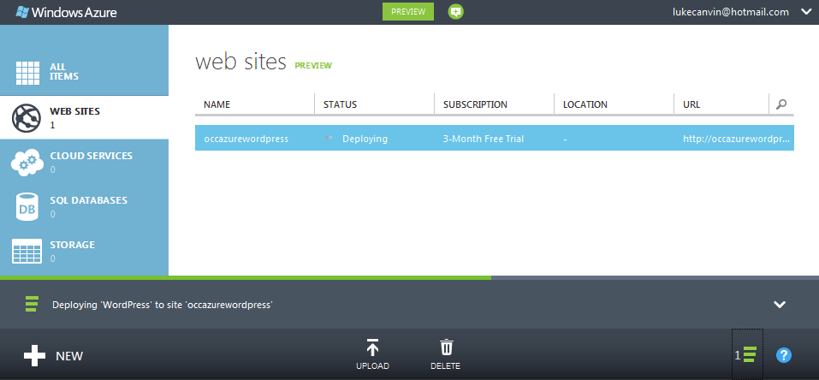Click the Deploying status cell
This screenshot has width=819, height=380.
pos(365,139)
